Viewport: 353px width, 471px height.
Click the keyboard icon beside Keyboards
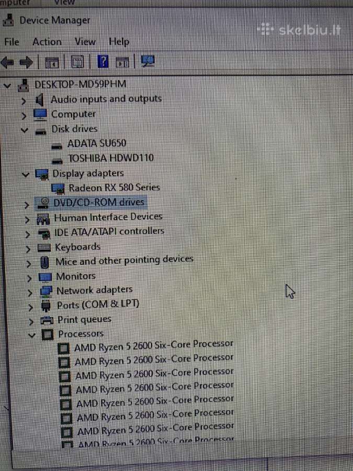tap(44, 248)
